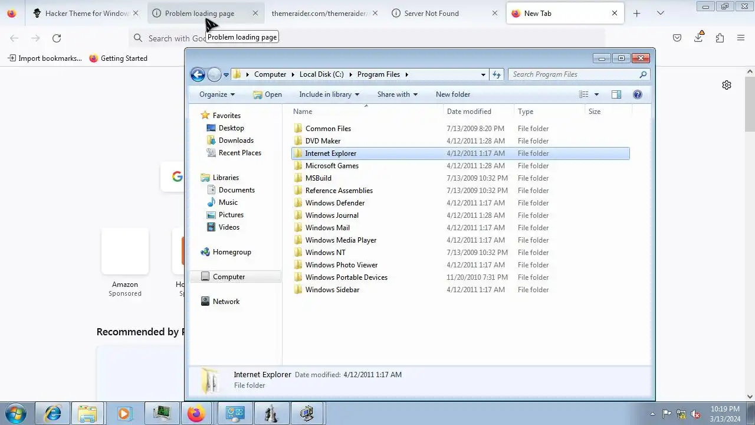This screenshot has height=425, width=755.
Task: Click the Change your view icon
Action: pyautogui.click(x=584, y=94)
